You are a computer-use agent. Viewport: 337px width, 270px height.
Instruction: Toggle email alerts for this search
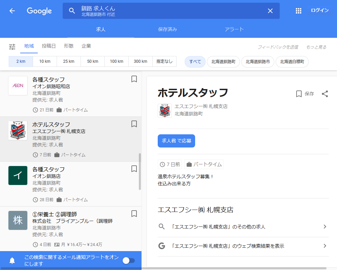128,261
